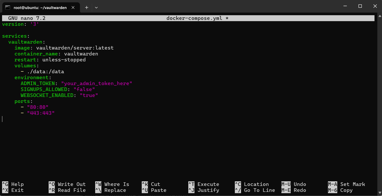Close the terminal window

point(375,6)
